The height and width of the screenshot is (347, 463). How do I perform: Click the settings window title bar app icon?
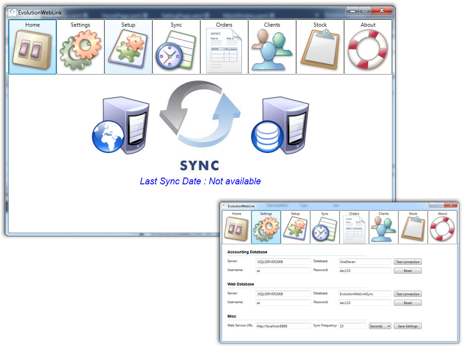pos(224,206)
